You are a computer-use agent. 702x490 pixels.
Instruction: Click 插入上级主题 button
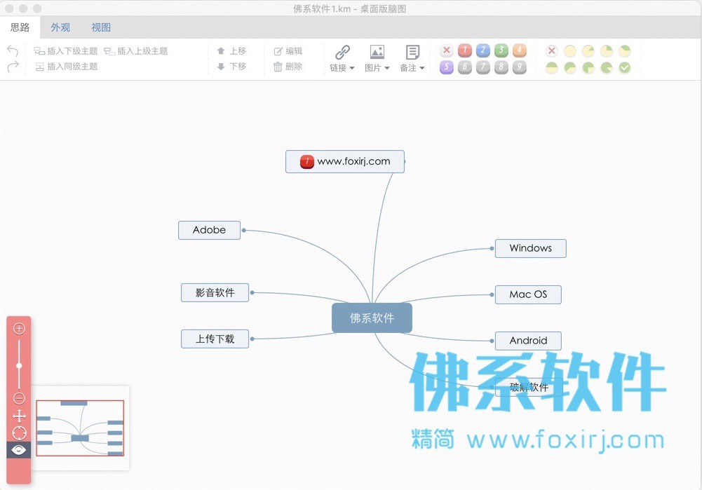point(135,51)
